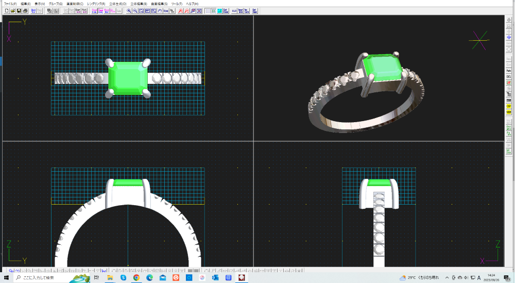Viewport: 515px width, 283px height.
Task: Click the weather widget showing 29°C
Action: [x=420, y=277]
